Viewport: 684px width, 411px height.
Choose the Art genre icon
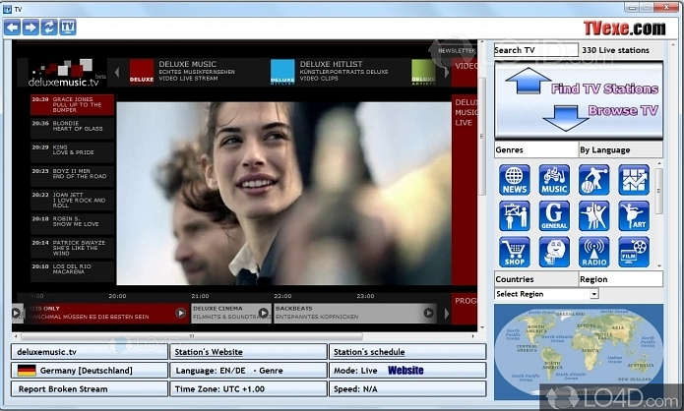pos(634,215)
